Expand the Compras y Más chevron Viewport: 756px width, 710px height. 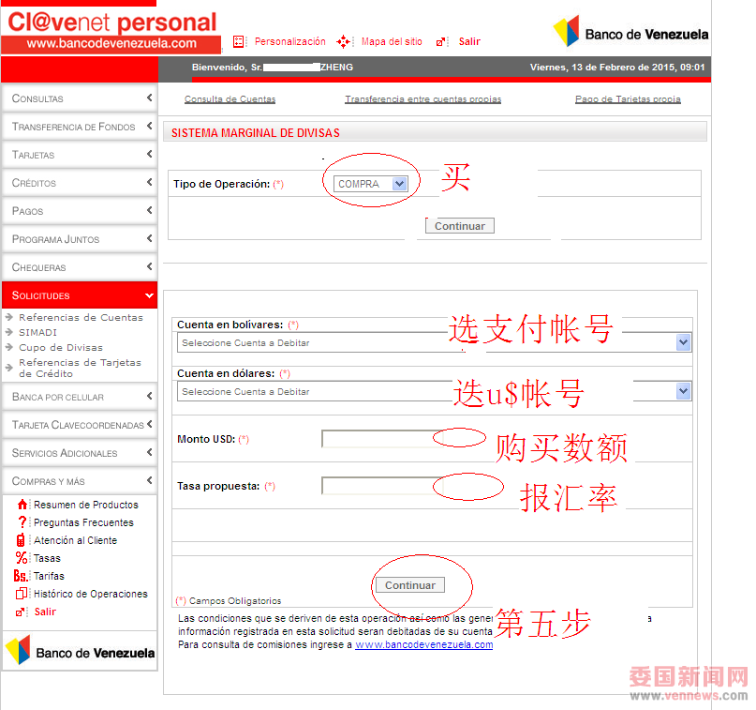(x=150, y=480)
